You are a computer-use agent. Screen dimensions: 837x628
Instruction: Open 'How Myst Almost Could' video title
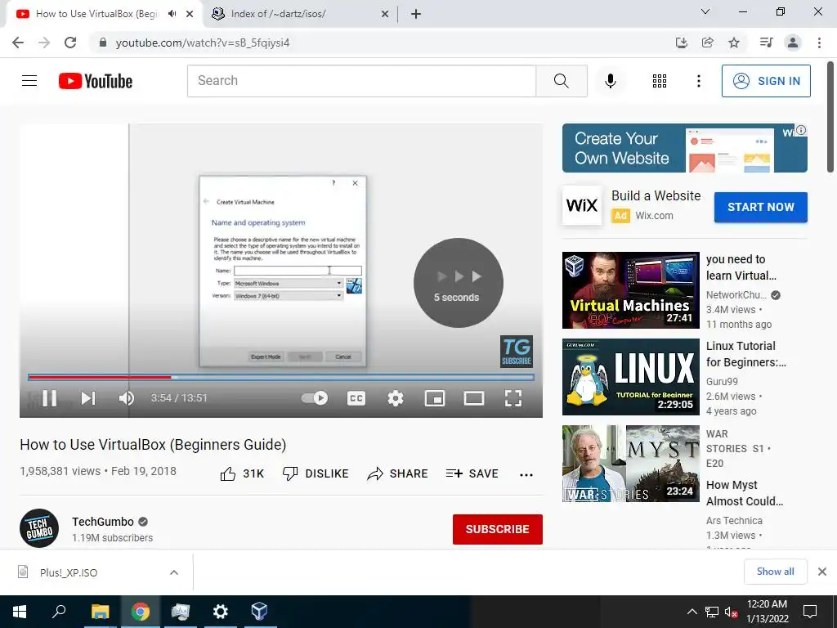745,493
